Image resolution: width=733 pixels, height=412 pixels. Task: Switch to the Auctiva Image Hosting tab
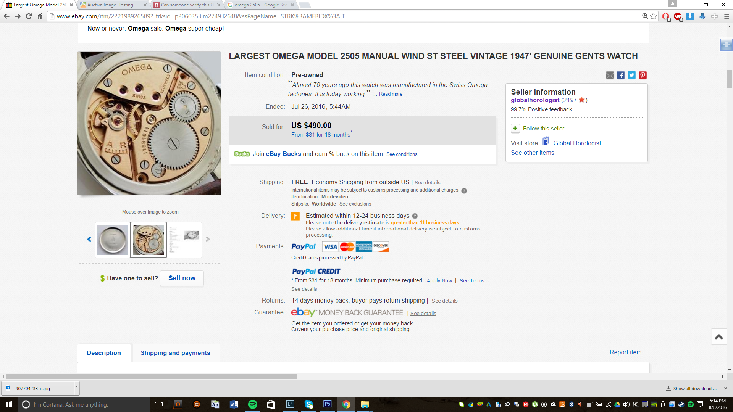[111, 5]
